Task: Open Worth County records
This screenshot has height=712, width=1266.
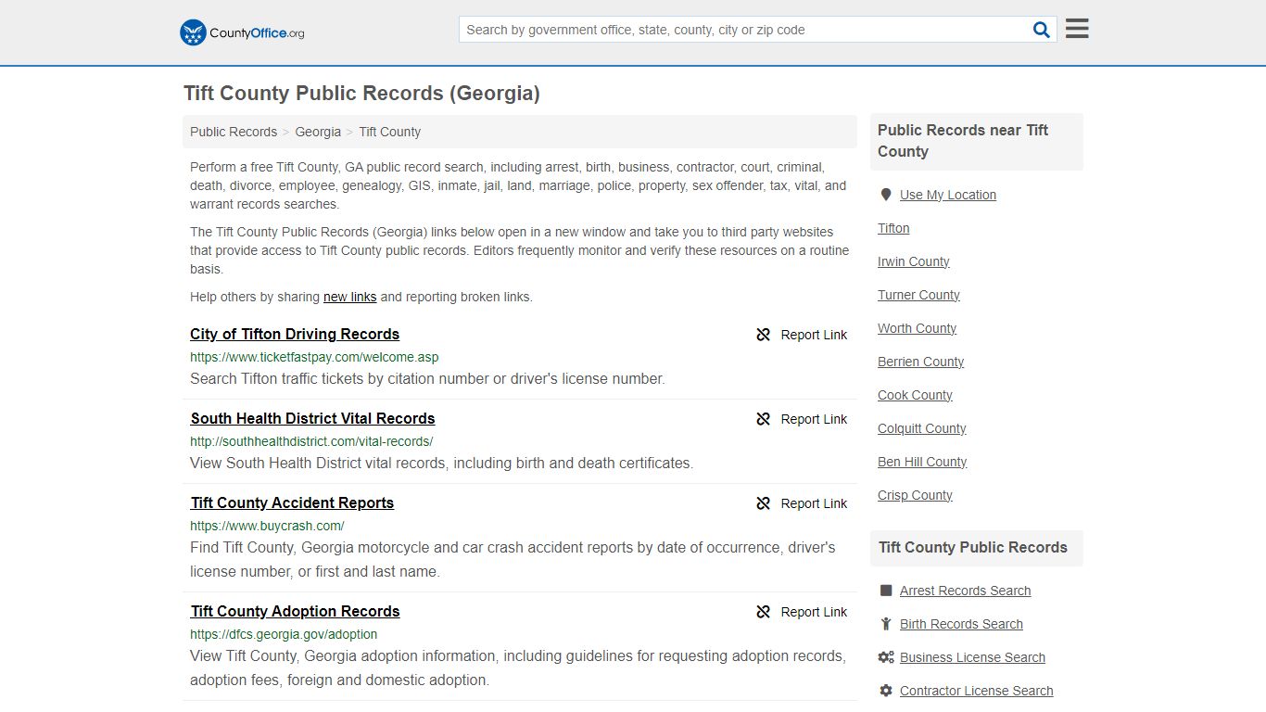Action: (917, 328)
